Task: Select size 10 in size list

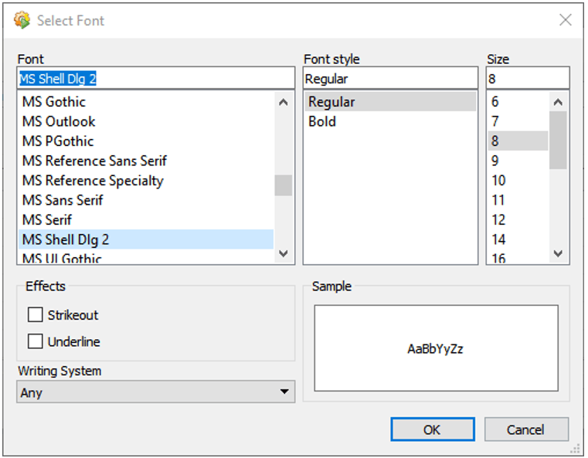Action: [518, 181]
